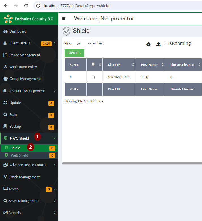
Task: Check the row checkbox for 192.168.98.135
Action: point(93,77)
